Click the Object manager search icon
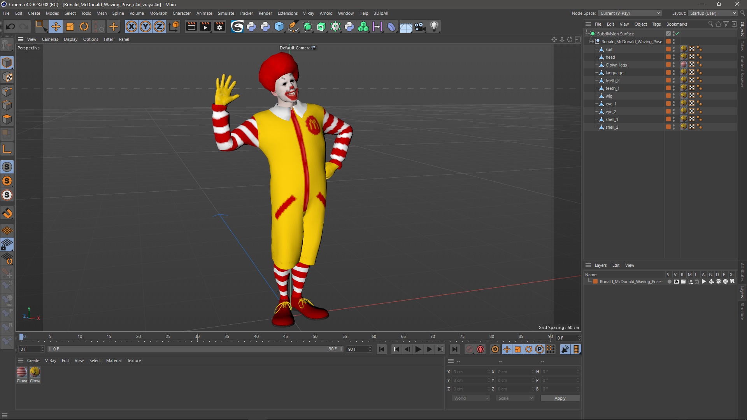 coord(710,24)
